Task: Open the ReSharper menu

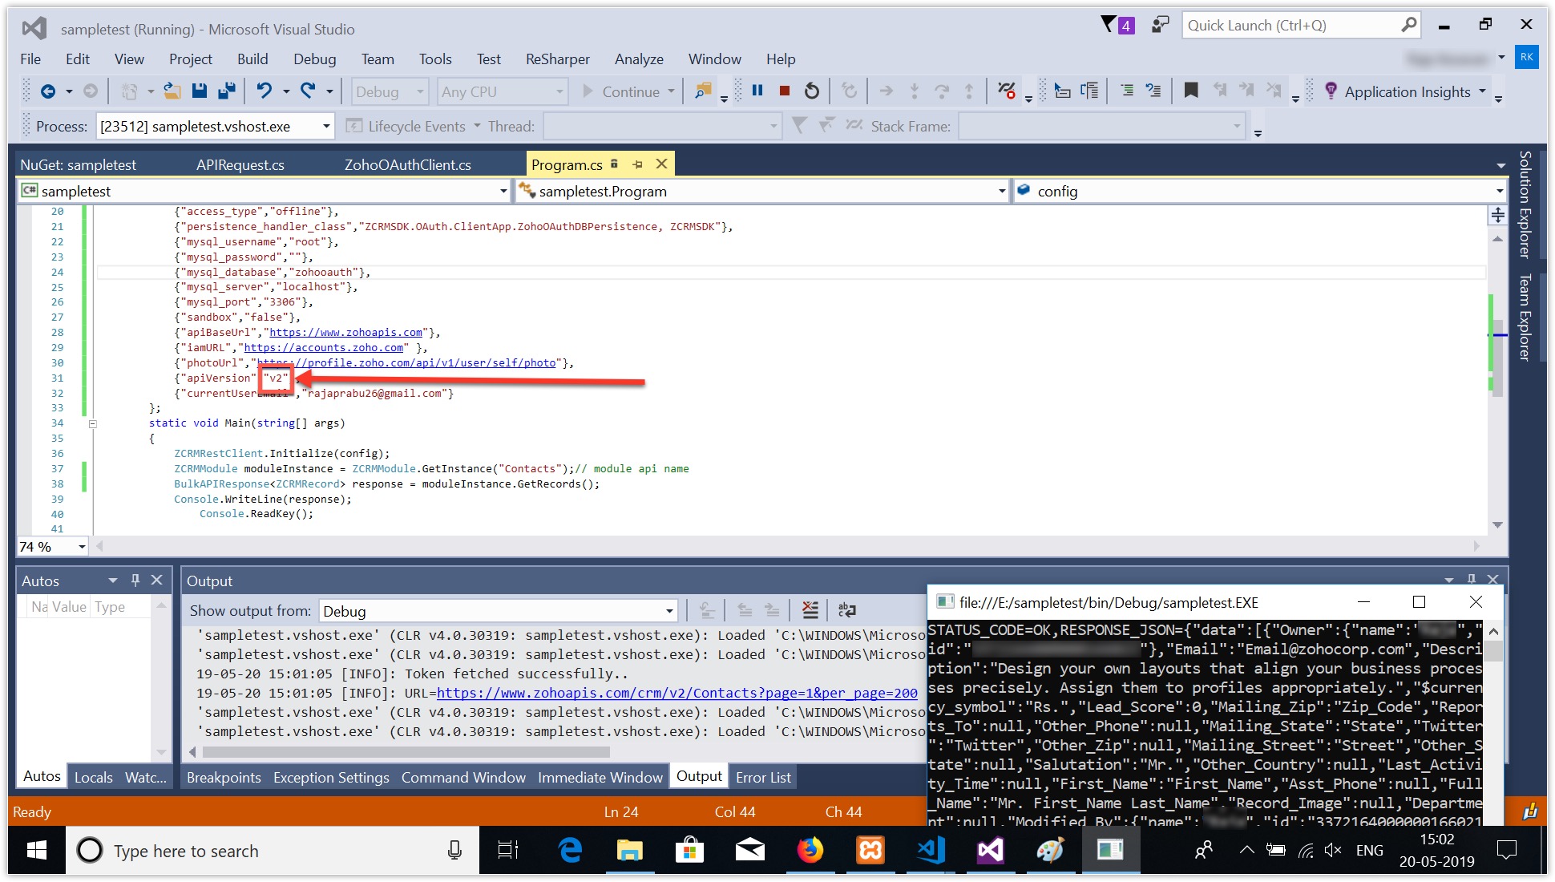Action: pos(557,59)
